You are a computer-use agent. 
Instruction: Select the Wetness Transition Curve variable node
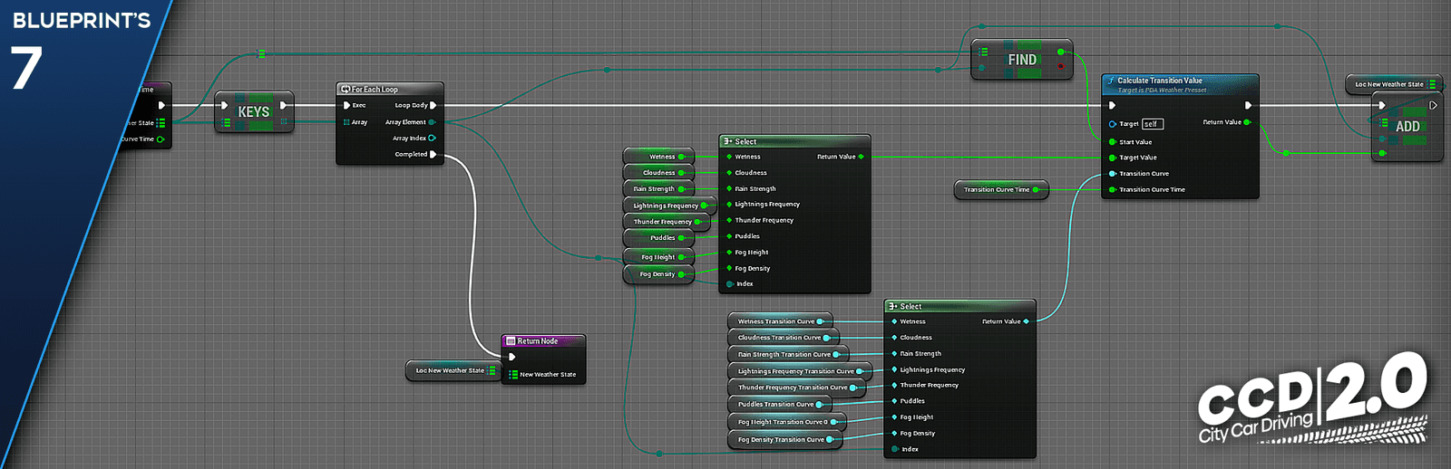point(781,321)
